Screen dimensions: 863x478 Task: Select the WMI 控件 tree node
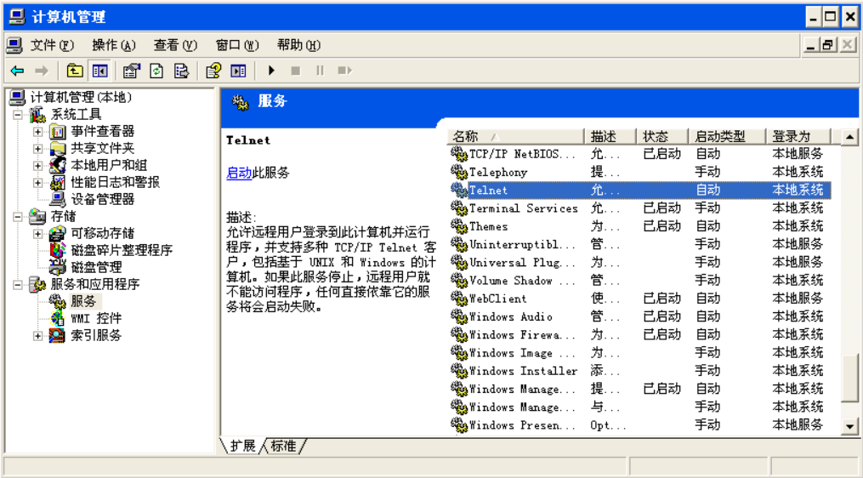pyautogui.click(x=96, y=318)
